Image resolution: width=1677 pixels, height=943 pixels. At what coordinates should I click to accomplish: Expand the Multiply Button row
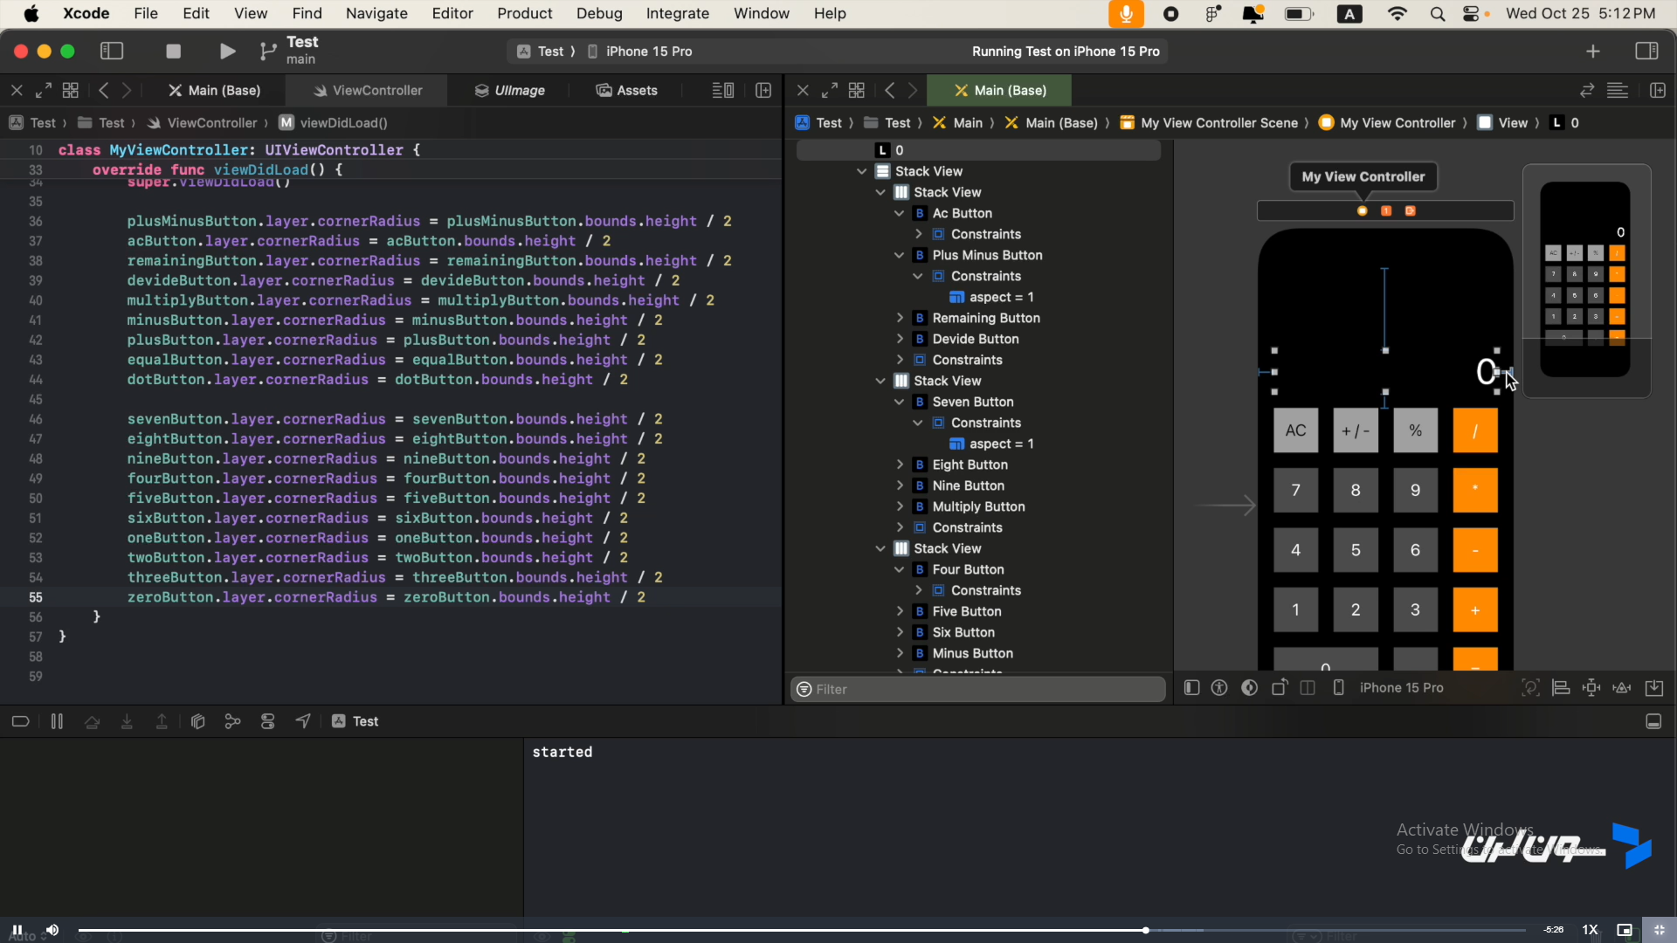(899, 506)
